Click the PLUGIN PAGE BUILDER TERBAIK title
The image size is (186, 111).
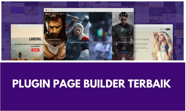pos(91,83)
